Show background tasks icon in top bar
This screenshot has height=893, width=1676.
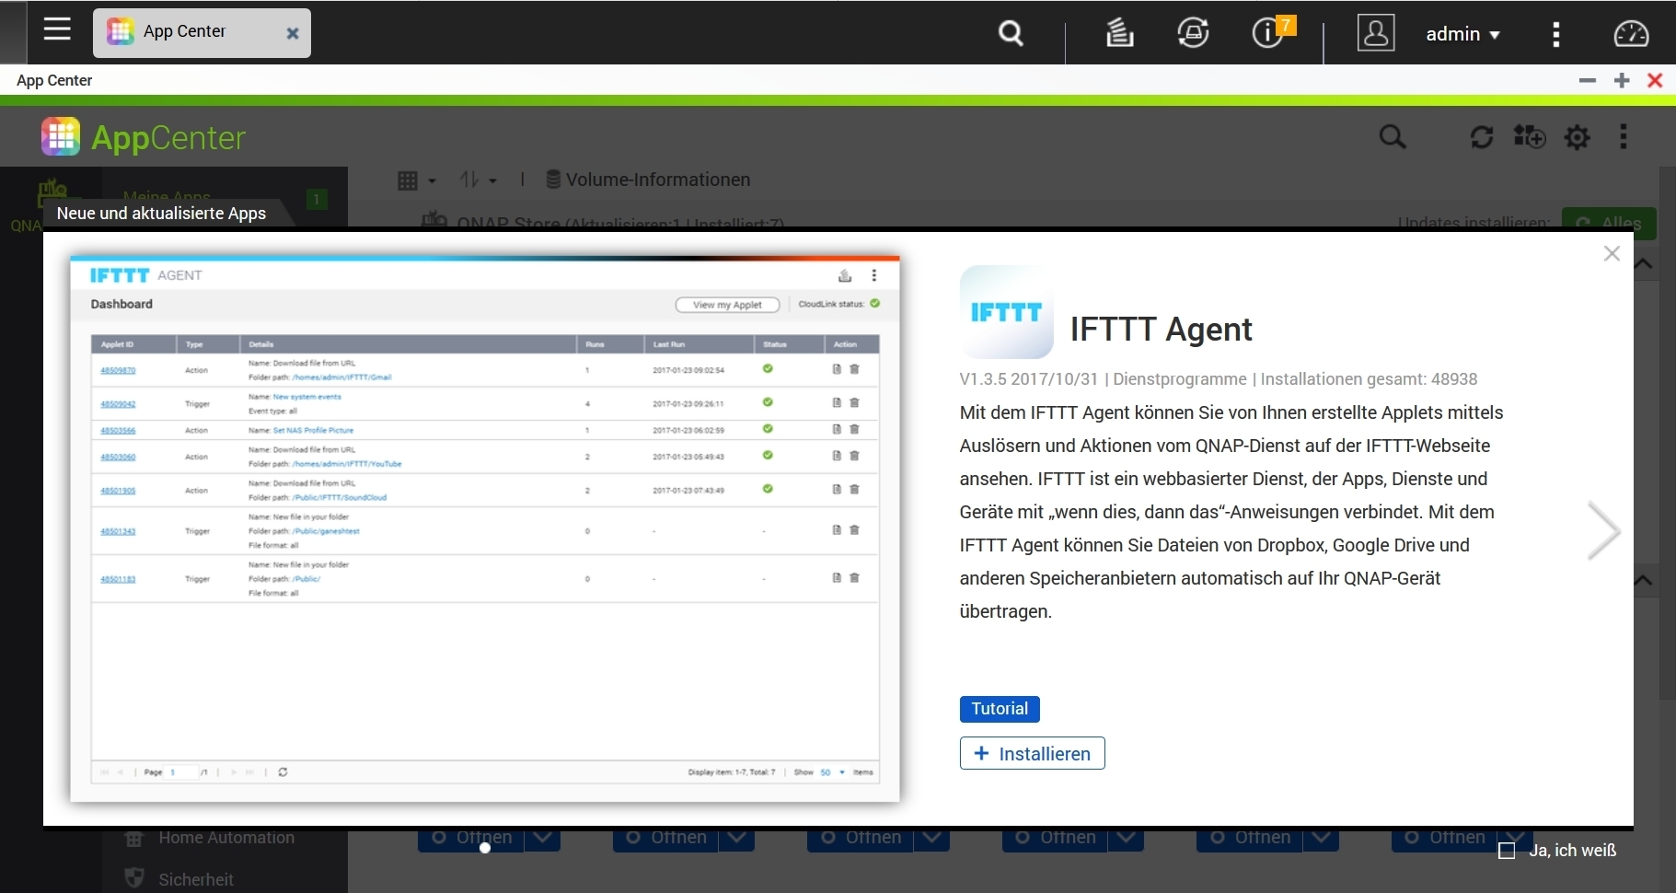click(x=1119, y=33)
